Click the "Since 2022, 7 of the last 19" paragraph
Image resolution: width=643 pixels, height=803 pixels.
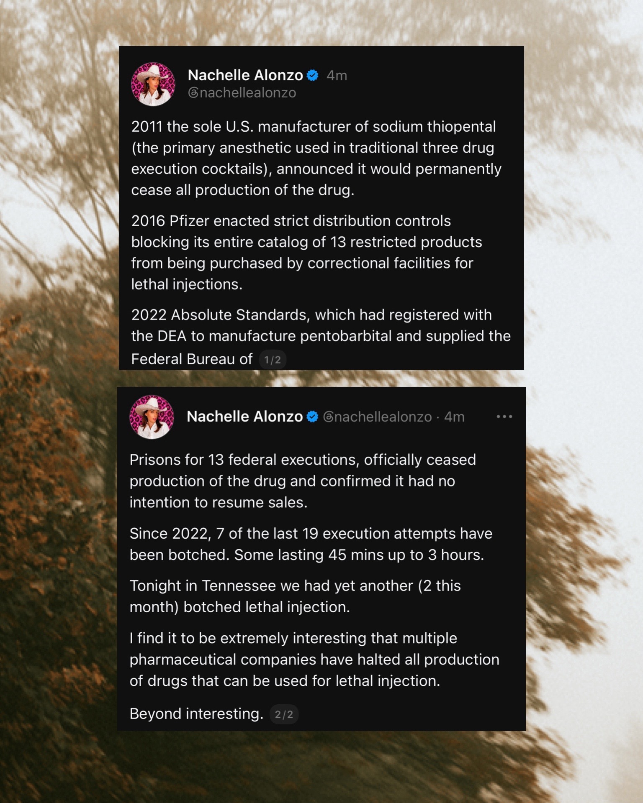pyautogui.click(x=311, y=544)
